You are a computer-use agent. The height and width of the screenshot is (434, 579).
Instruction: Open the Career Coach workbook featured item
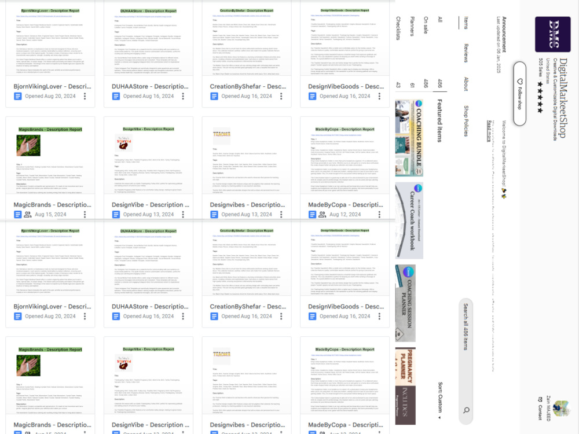(409, 220)
